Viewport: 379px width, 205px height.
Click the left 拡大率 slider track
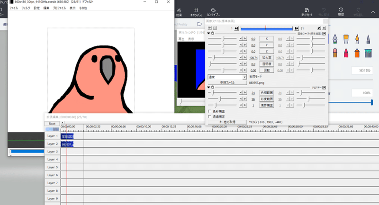click(222, 57)
